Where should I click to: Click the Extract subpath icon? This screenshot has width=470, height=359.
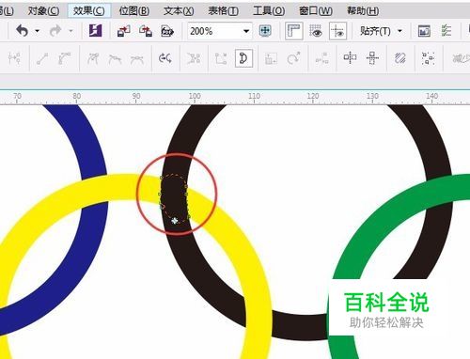(x=194, y=58)
